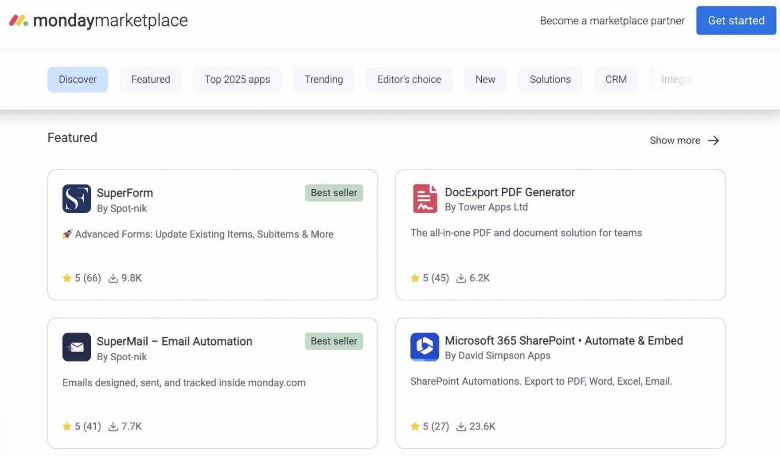
Task: Click the '5 (27)' rating text
Action: 436,426
